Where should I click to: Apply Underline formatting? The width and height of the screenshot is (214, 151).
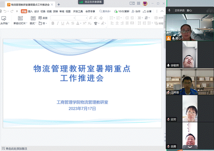coord(63,23)
